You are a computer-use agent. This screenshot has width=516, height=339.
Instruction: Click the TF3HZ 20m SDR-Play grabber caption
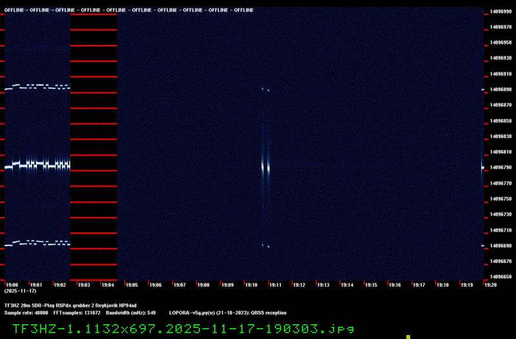click(x=70, y=305)
